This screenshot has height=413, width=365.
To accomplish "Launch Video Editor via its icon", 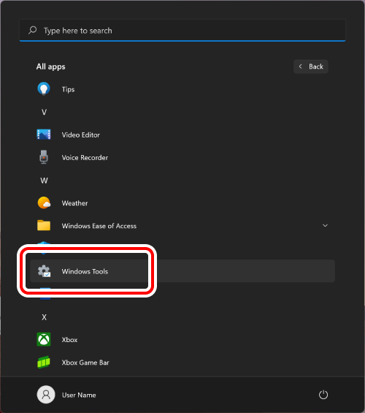I will click(44, 134).
